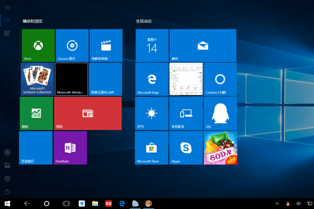Open the Power options button
The width and height of the screenshot is (314, 209).
(7, 192)
